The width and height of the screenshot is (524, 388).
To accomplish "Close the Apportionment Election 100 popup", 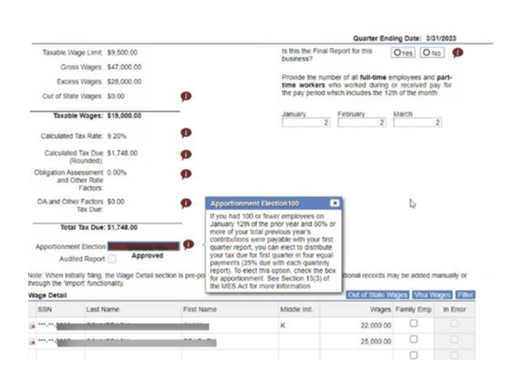I will [x=334, y=203].
